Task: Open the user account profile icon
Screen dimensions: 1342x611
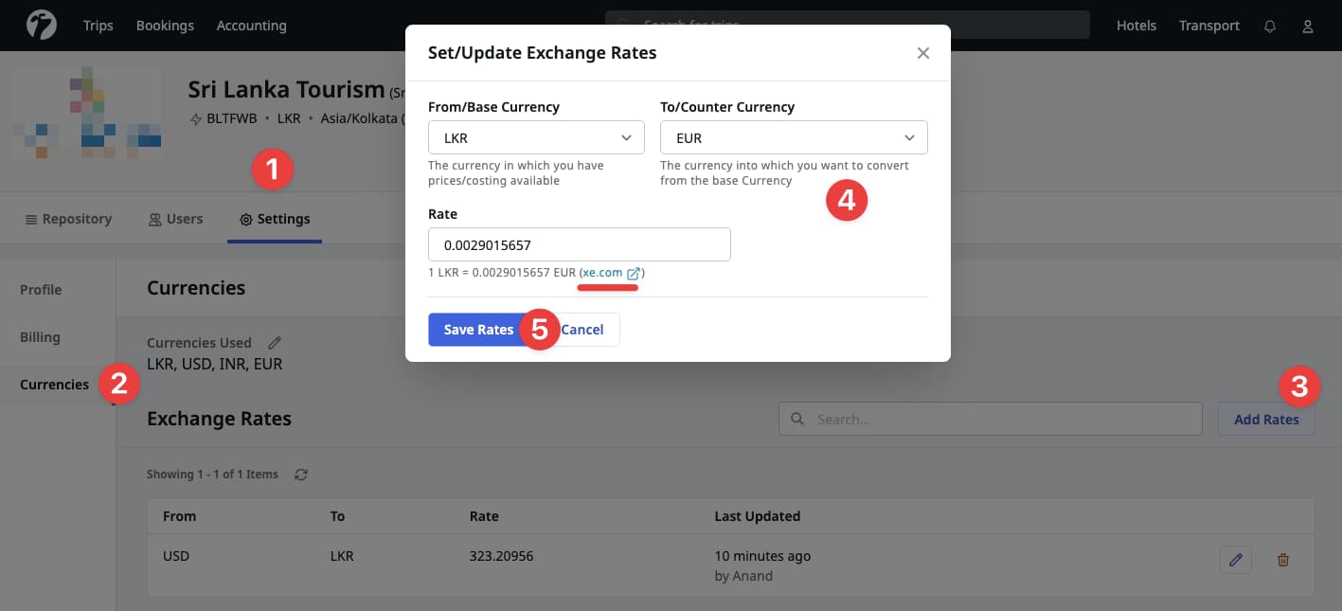Action: (x=1309, y=26)
